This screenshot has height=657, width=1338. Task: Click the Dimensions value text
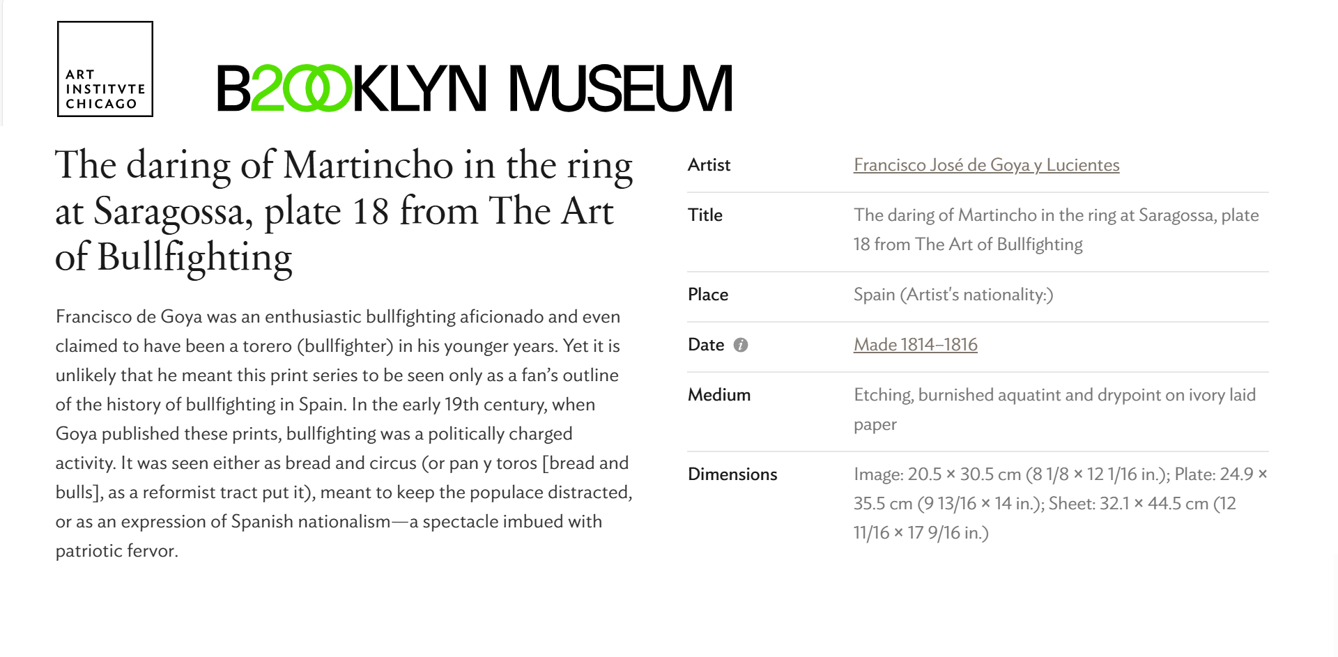1060,504
